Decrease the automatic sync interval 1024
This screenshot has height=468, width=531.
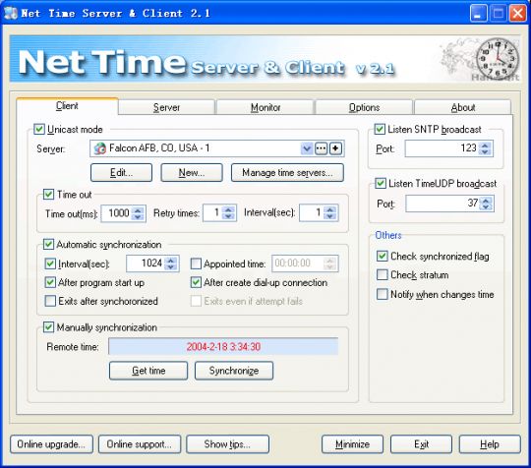click(x=171, y=266)
